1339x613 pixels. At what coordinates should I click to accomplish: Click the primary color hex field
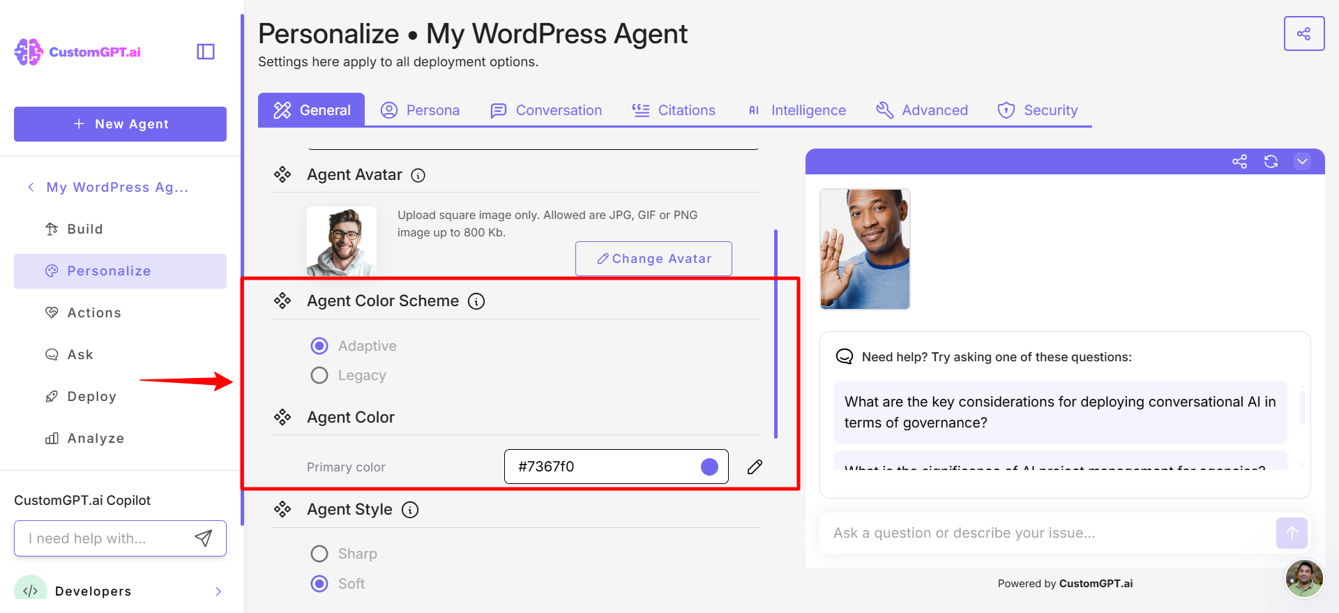coord(616,467)
